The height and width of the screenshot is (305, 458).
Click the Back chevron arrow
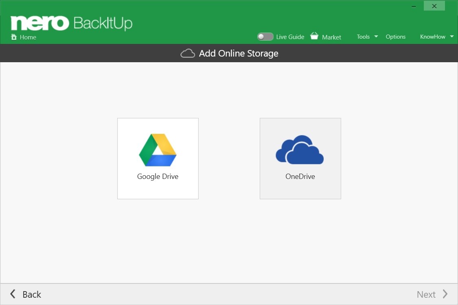(13, 294)
